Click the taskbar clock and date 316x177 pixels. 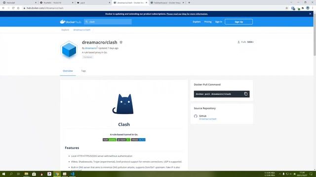coord(302,174)
